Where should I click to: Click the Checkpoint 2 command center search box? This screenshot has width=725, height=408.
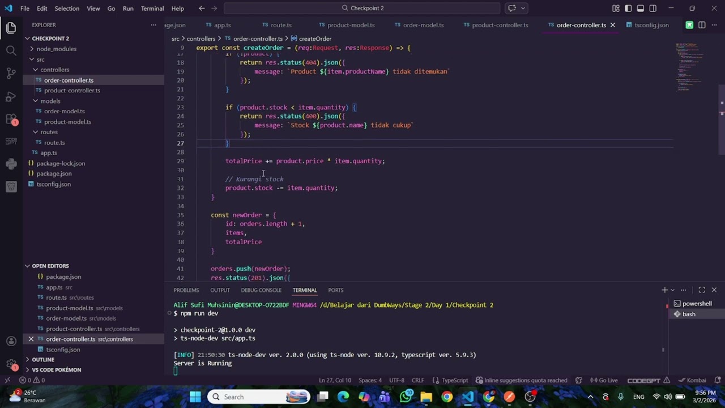click(362, 8)
